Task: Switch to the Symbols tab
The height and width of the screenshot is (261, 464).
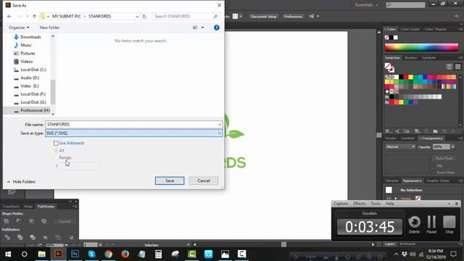Action: [428, 58]
